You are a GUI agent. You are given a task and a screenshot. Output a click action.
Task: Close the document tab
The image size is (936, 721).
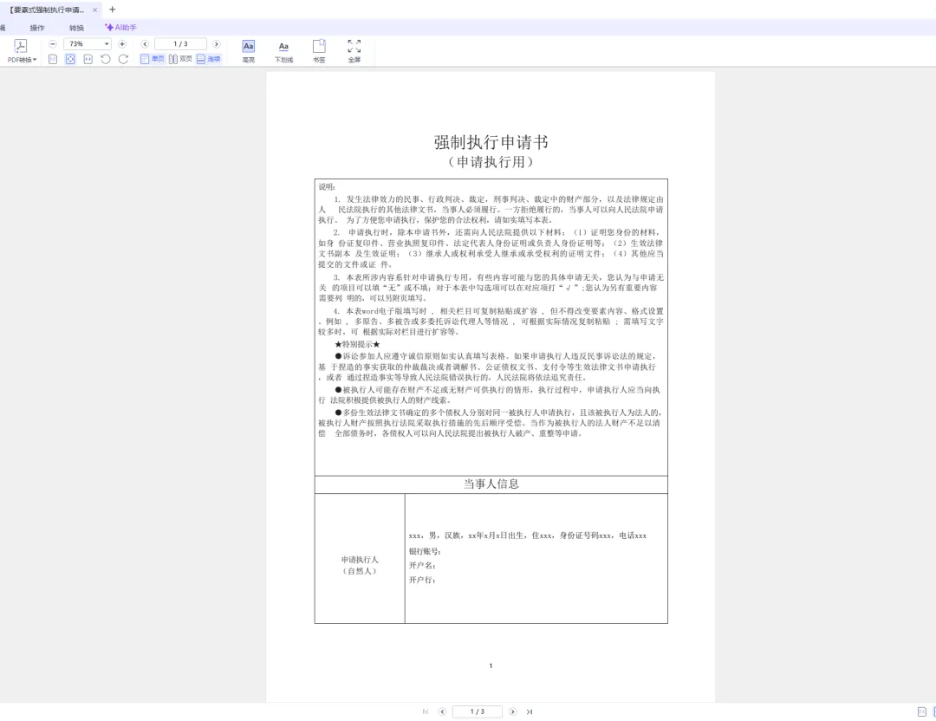(94, 10)
